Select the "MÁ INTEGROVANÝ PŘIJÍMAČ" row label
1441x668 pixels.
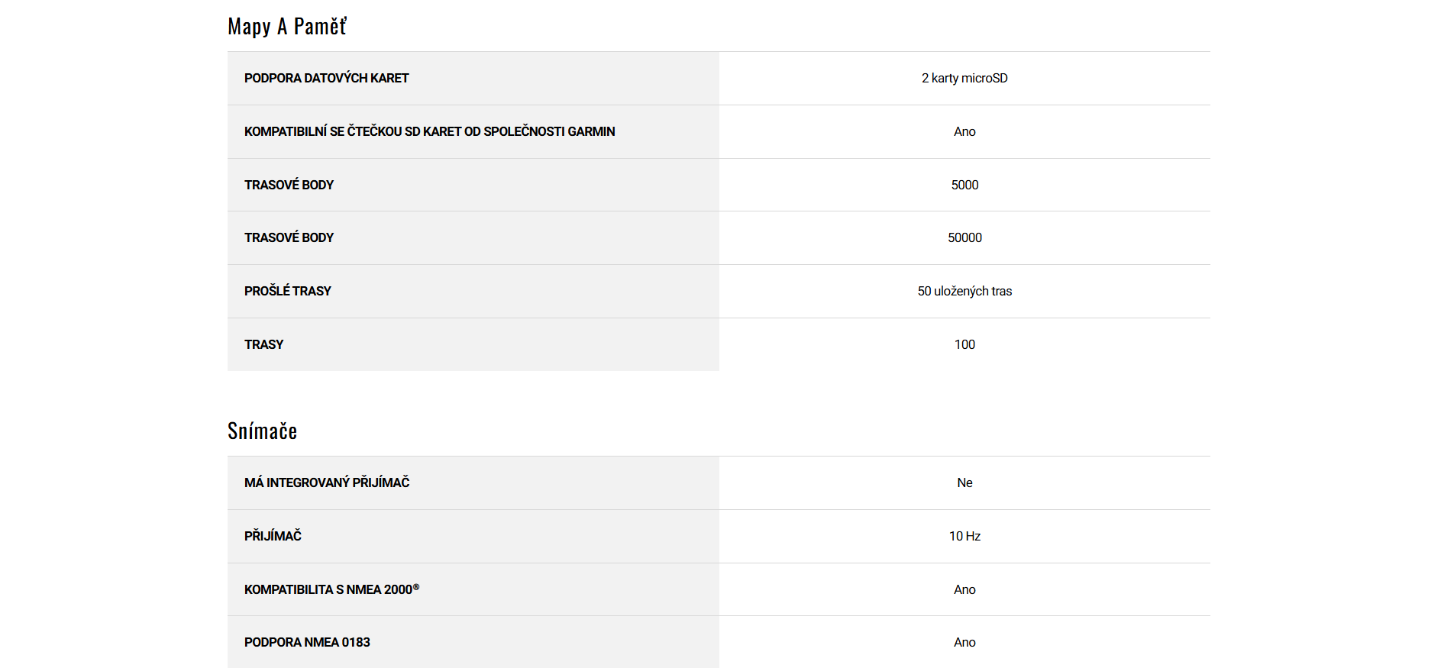pyautogui.click(x=327, y=482)
